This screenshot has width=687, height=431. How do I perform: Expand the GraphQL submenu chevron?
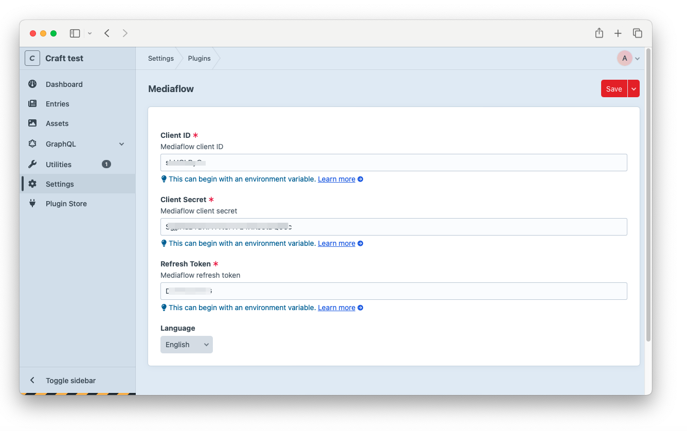click(122, 144)
